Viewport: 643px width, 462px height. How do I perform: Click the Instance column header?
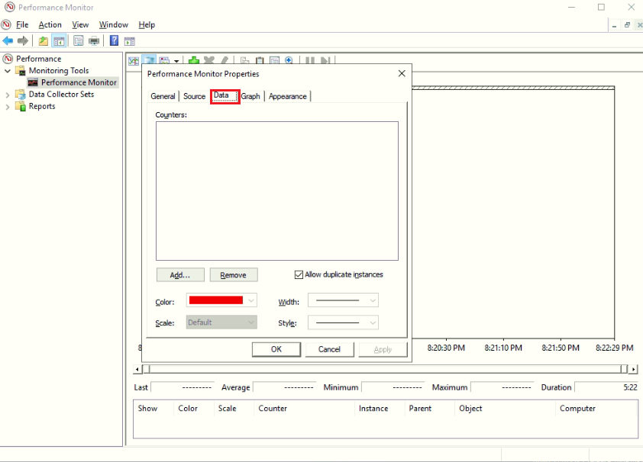(x=373, y=409)
